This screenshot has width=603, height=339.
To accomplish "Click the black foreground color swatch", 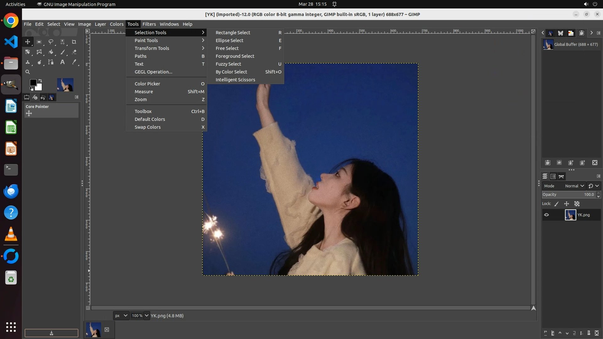I will click(x=33, y=83).
